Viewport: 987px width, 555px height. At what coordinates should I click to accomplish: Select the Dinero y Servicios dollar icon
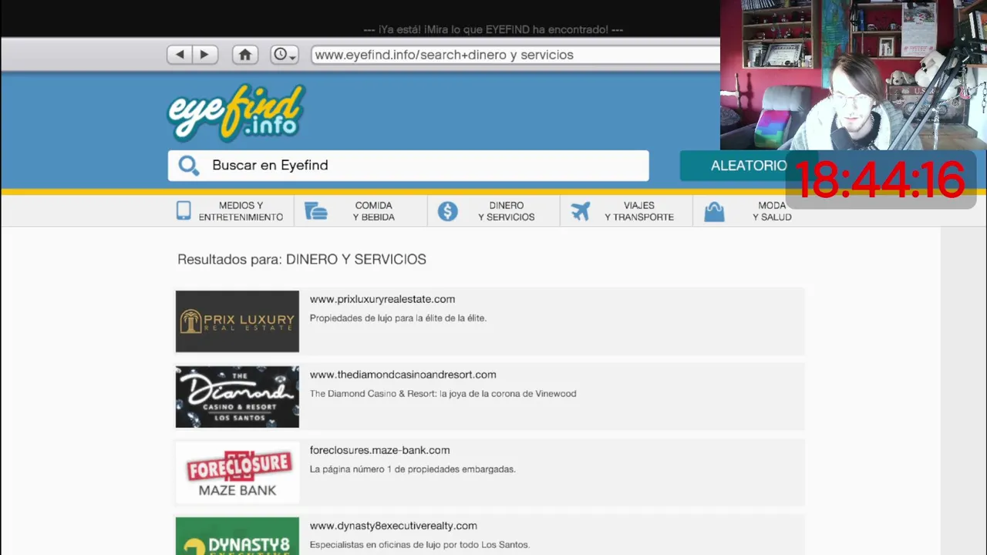448,211
